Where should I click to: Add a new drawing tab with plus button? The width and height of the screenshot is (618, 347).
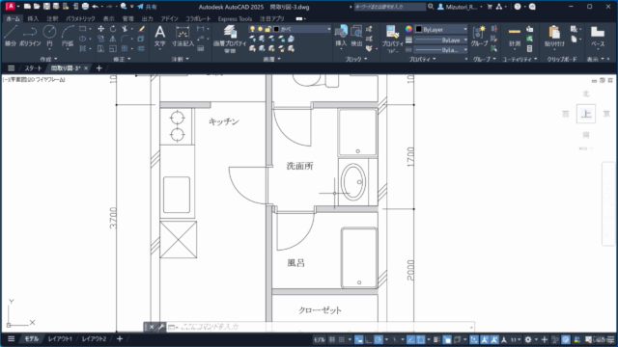coord(98,68)
